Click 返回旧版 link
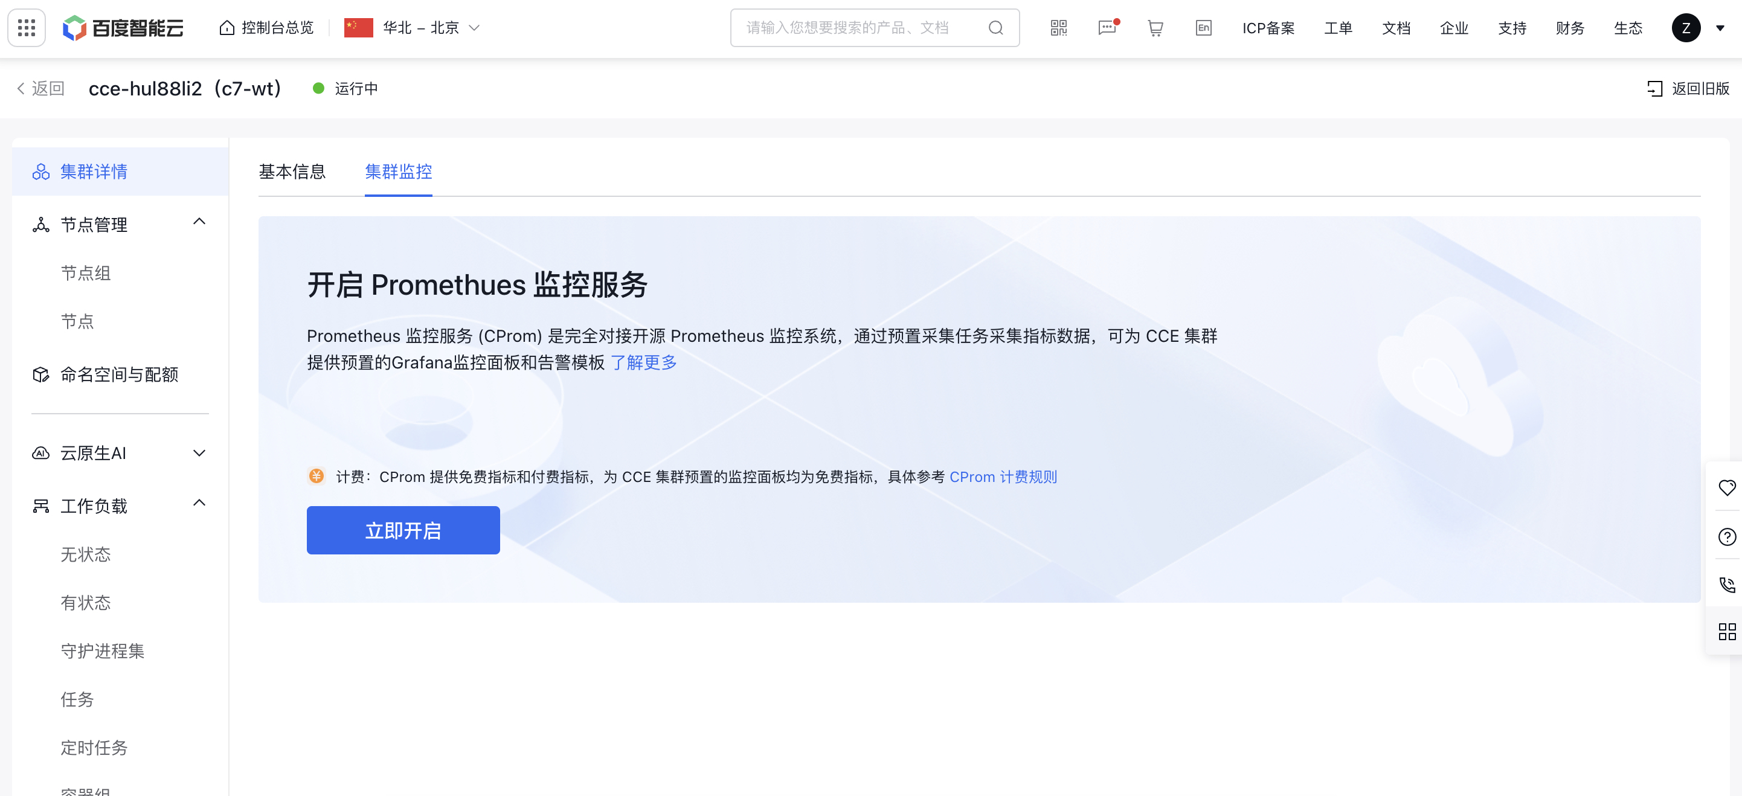 coord(1700,89)
